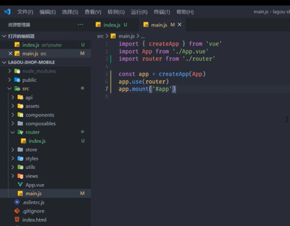This screenshot has width=290, height=226.
Task: Open the 编辑(E) menu
Action: point(47,12)
